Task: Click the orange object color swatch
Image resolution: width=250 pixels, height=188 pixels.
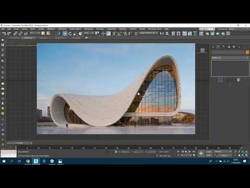Action: pos(247,52)
